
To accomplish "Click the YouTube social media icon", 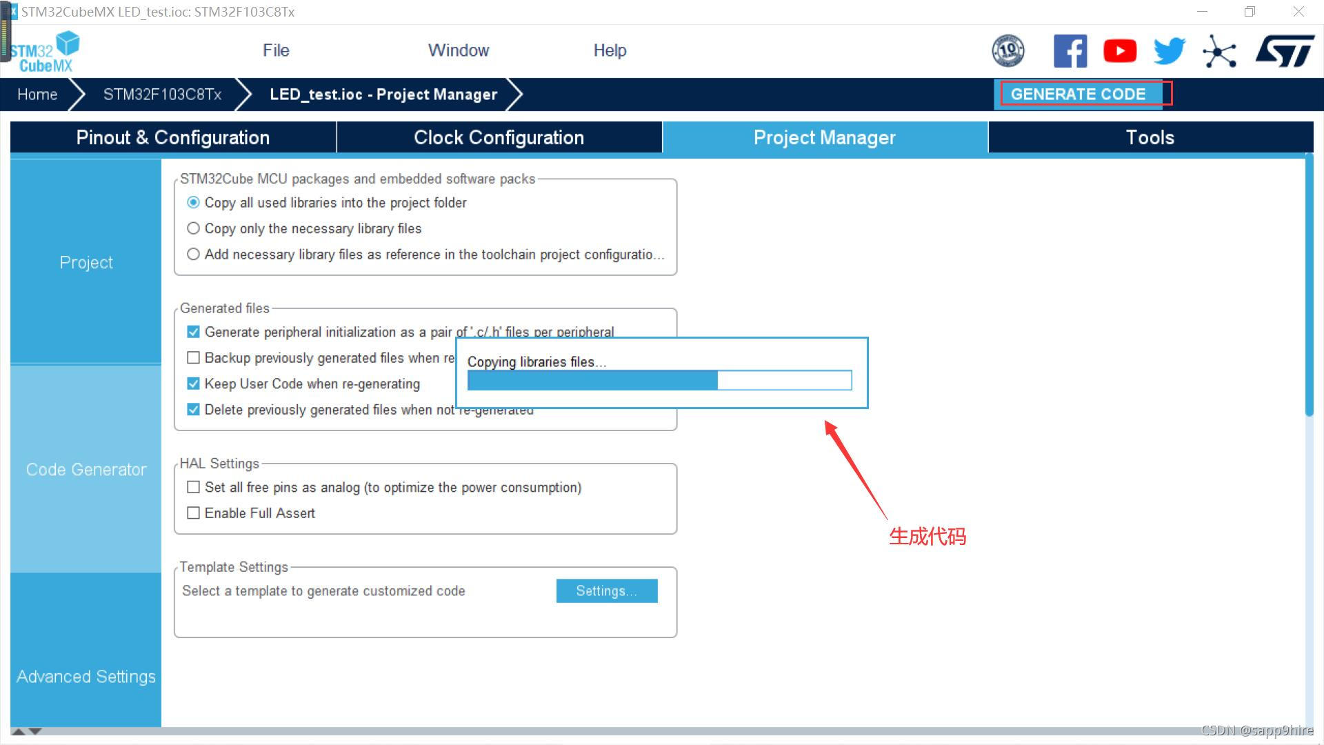I will 1119,50.
